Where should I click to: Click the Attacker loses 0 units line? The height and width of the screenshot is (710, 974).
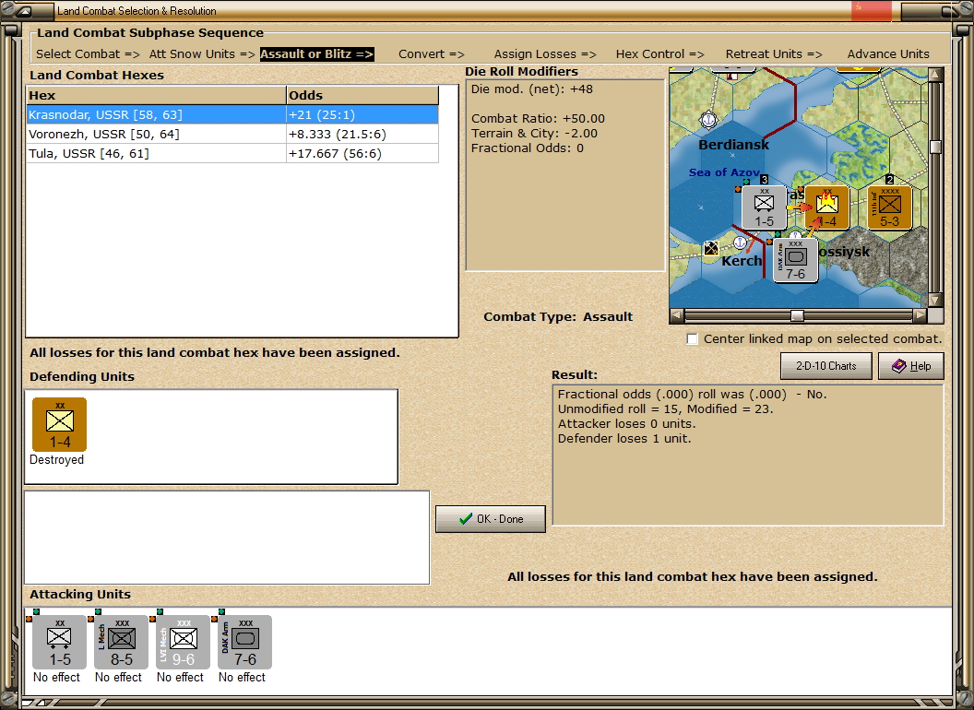coord(626,423)
